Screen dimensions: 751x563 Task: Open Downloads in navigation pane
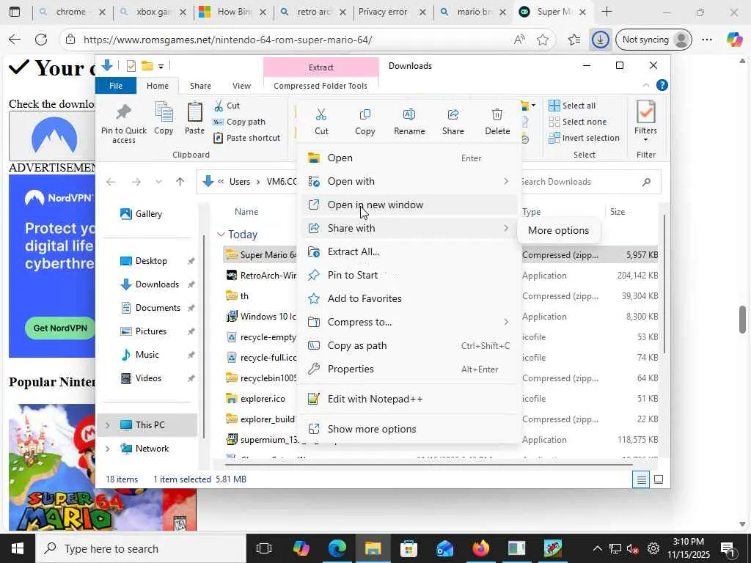pyautogui.click(x=150, y=284)
